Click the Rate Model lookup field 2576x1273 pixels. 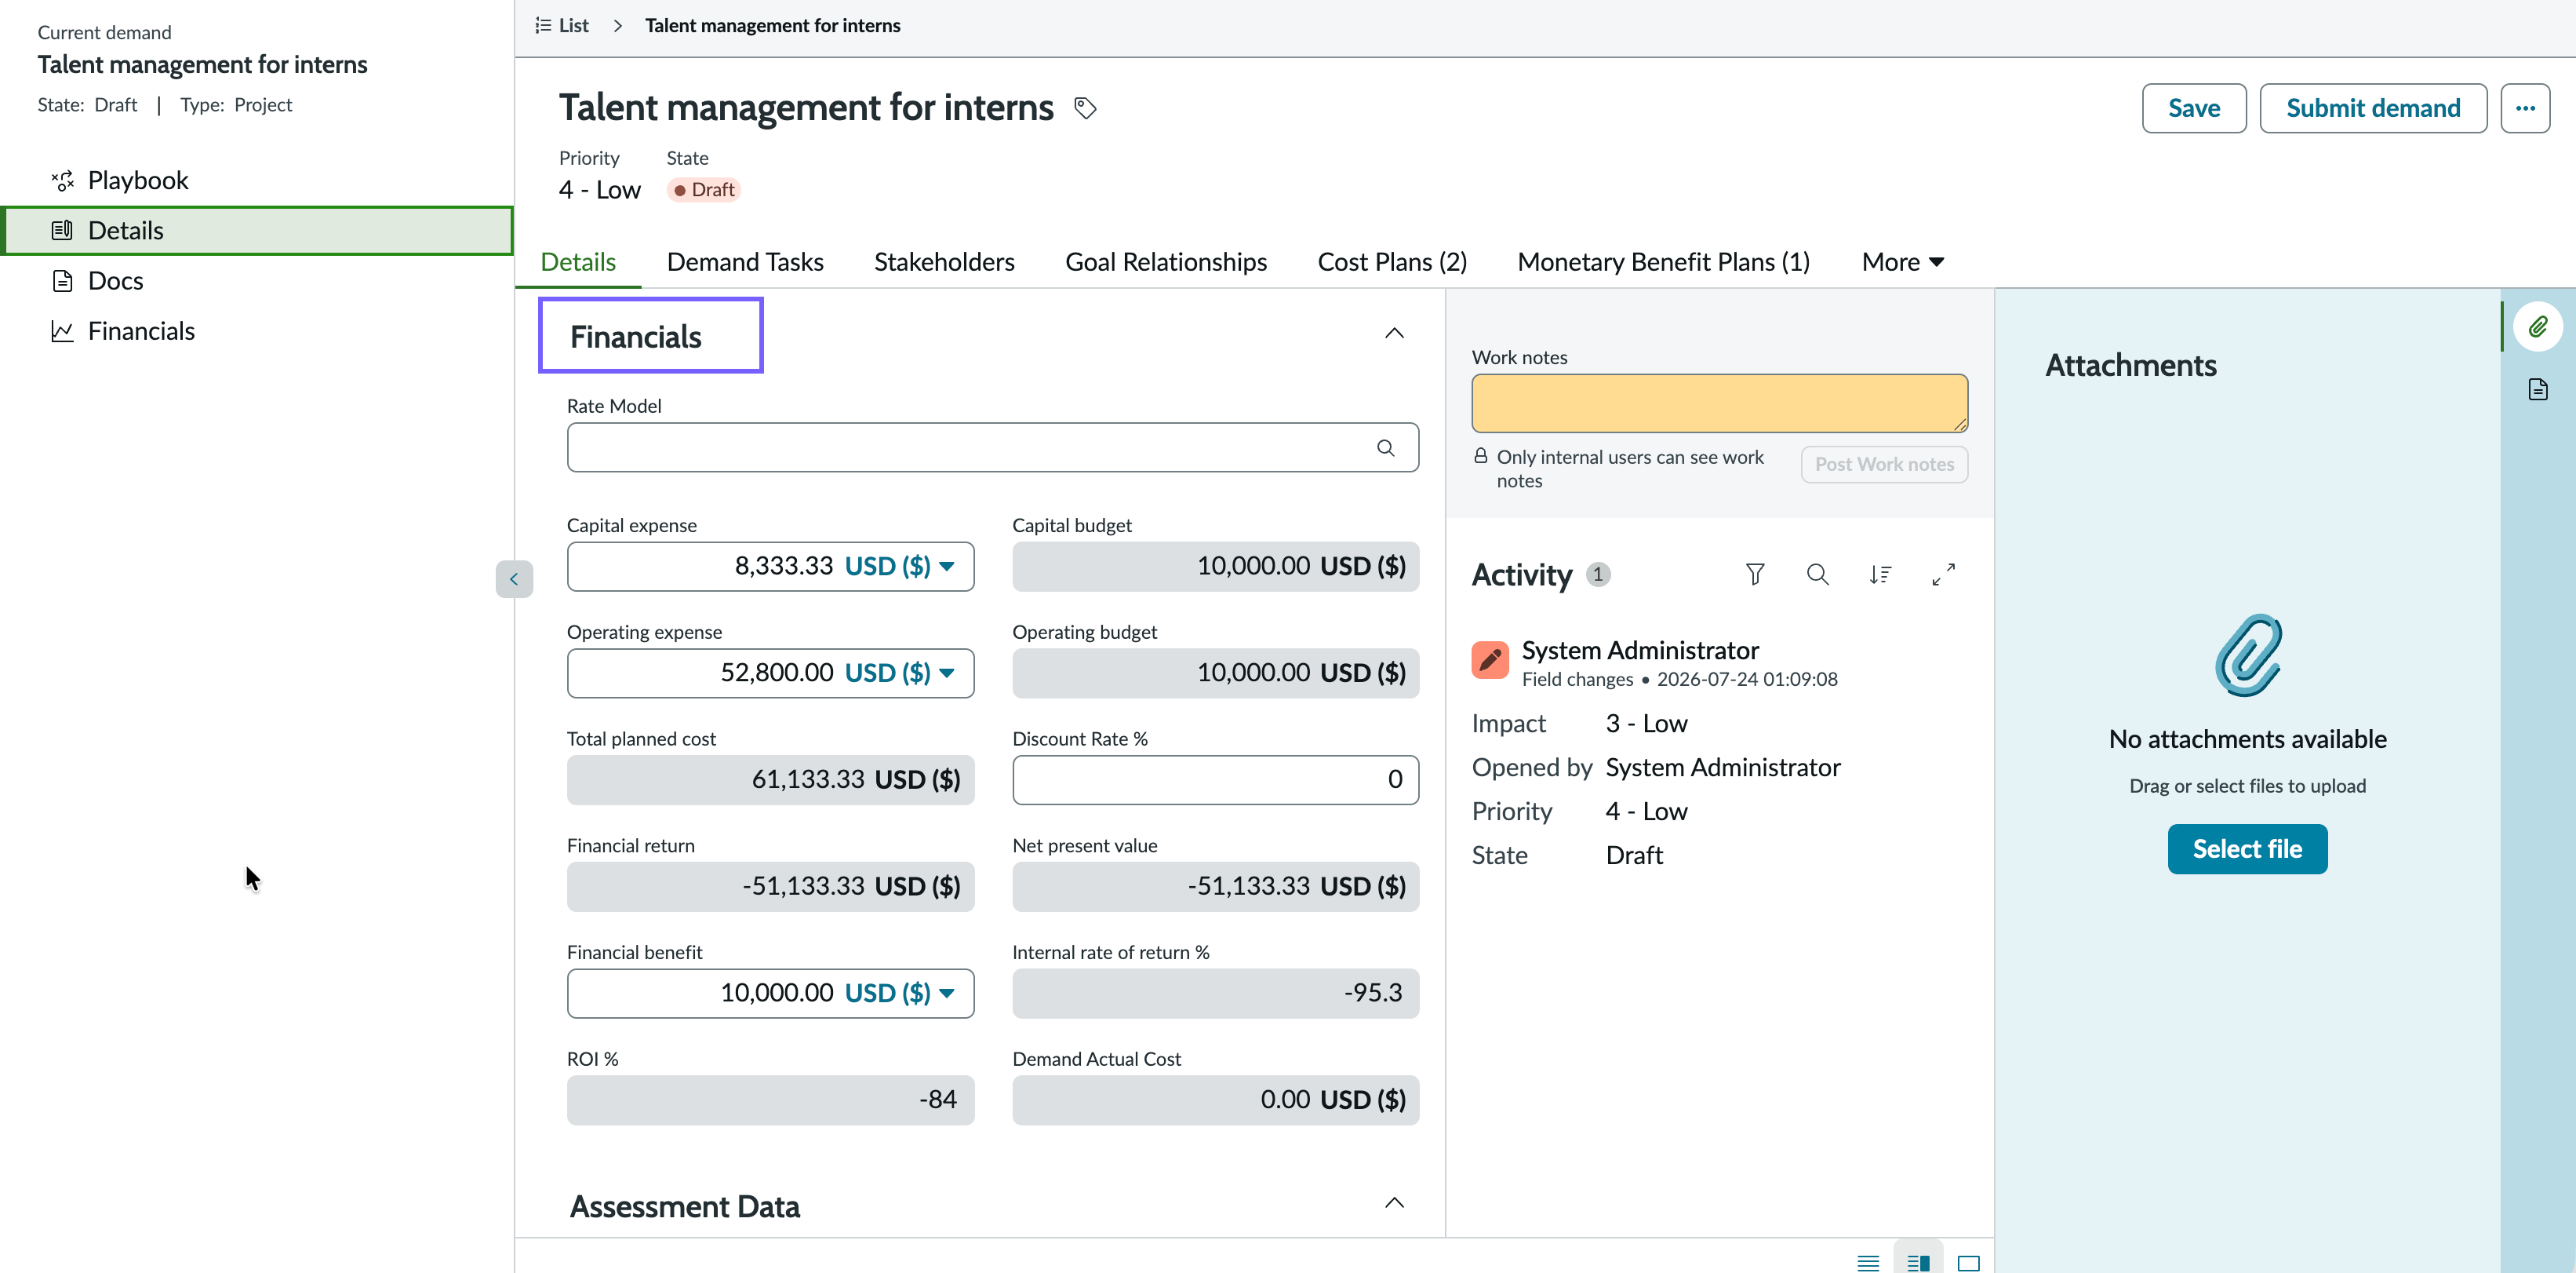(992, 447)
